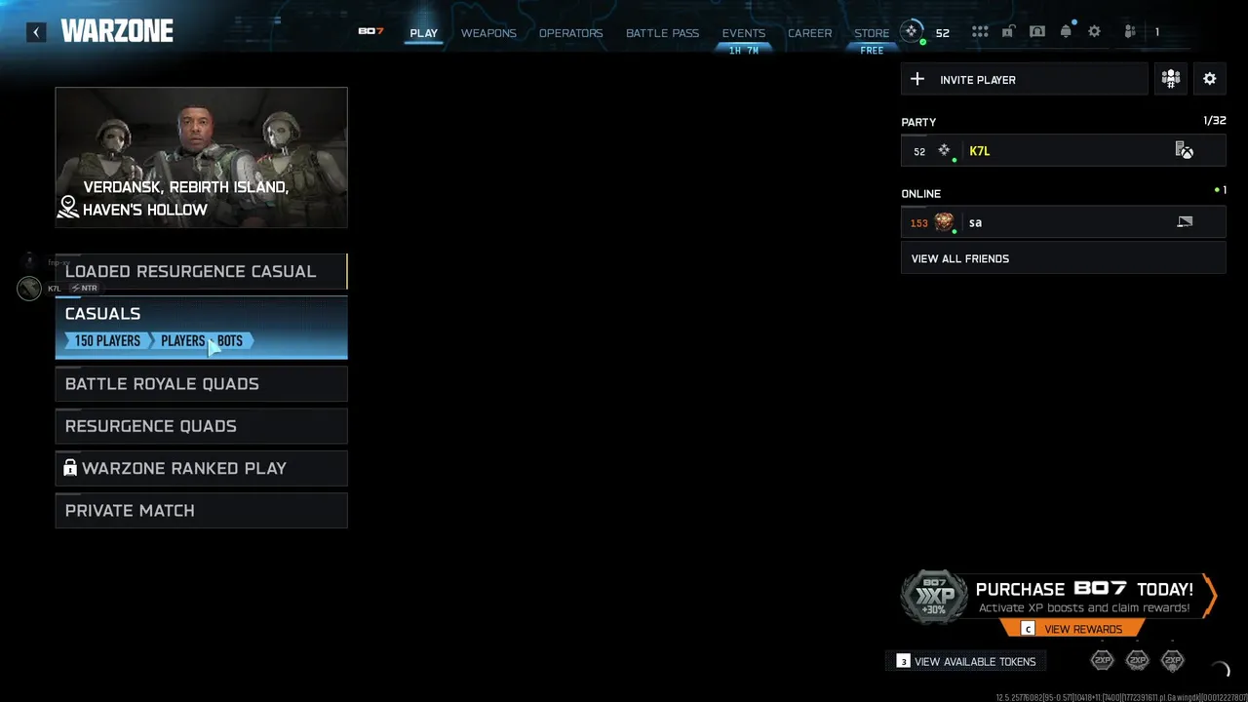Switch to the CAREER tab
This screenshot has width=1248, height=702.
point(809,33)
